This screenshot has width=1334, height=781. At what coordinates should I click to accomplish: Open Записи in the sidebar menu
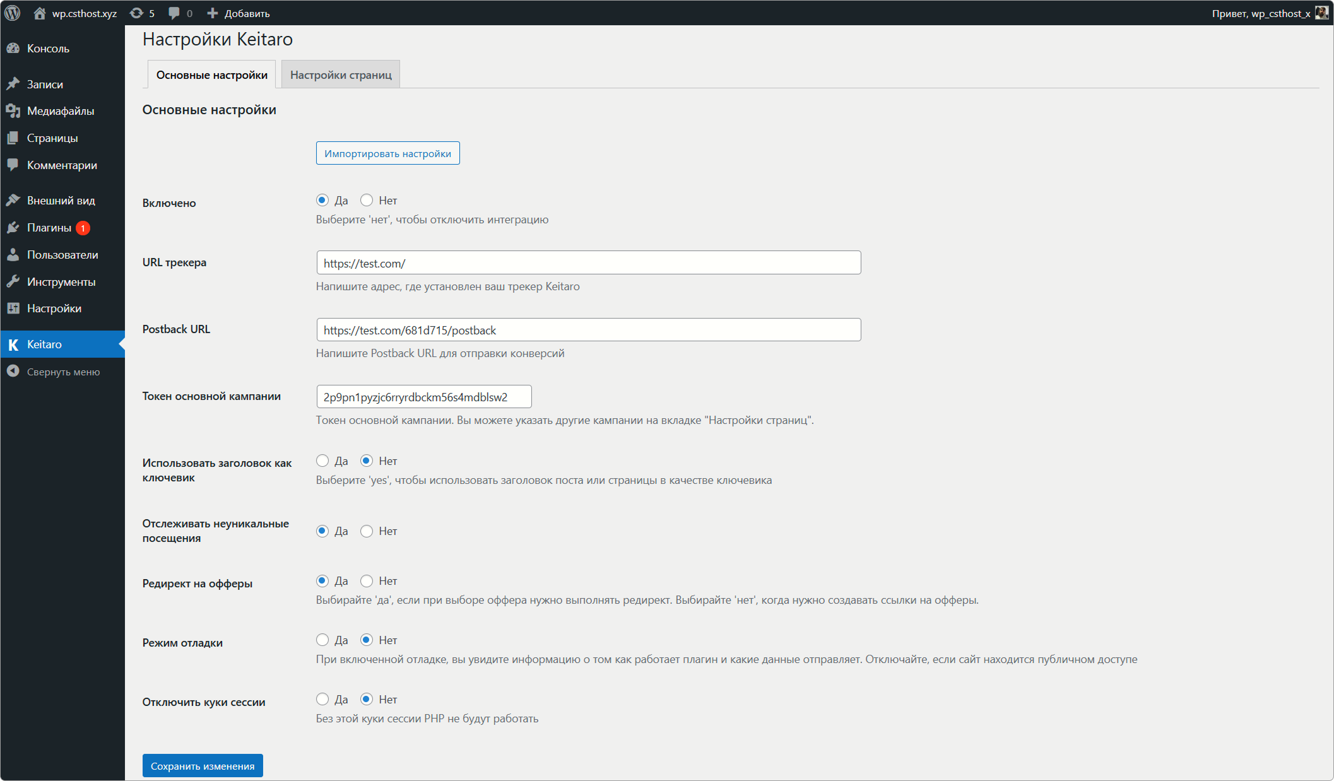(x=62, y=84)
